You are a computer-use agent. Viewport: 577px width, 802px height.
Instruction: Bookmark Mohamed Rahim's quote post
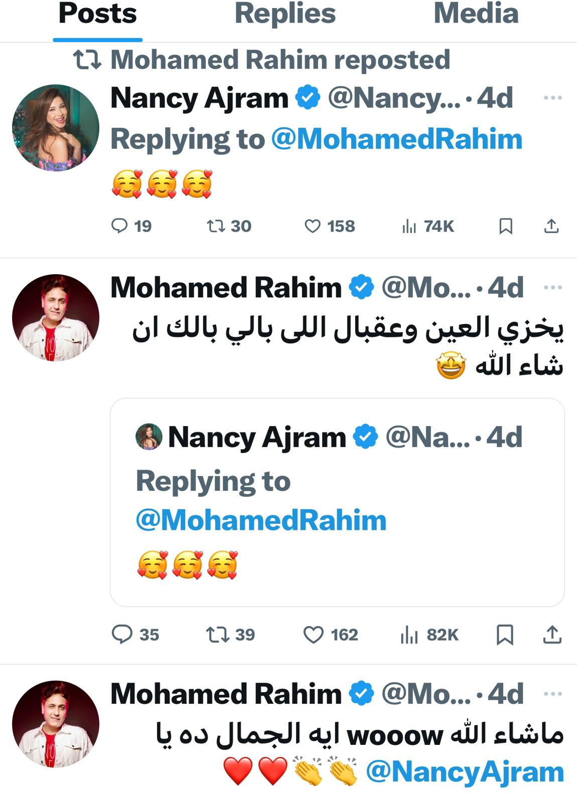pos(505,635)
